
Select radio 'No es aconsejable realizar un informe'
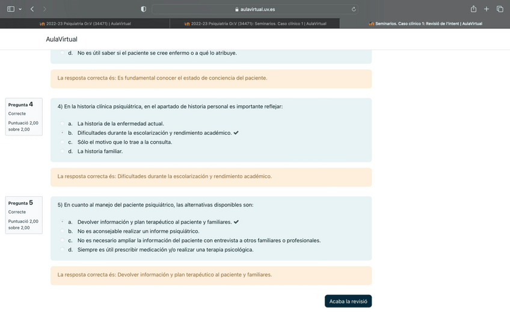click(63, 231)
